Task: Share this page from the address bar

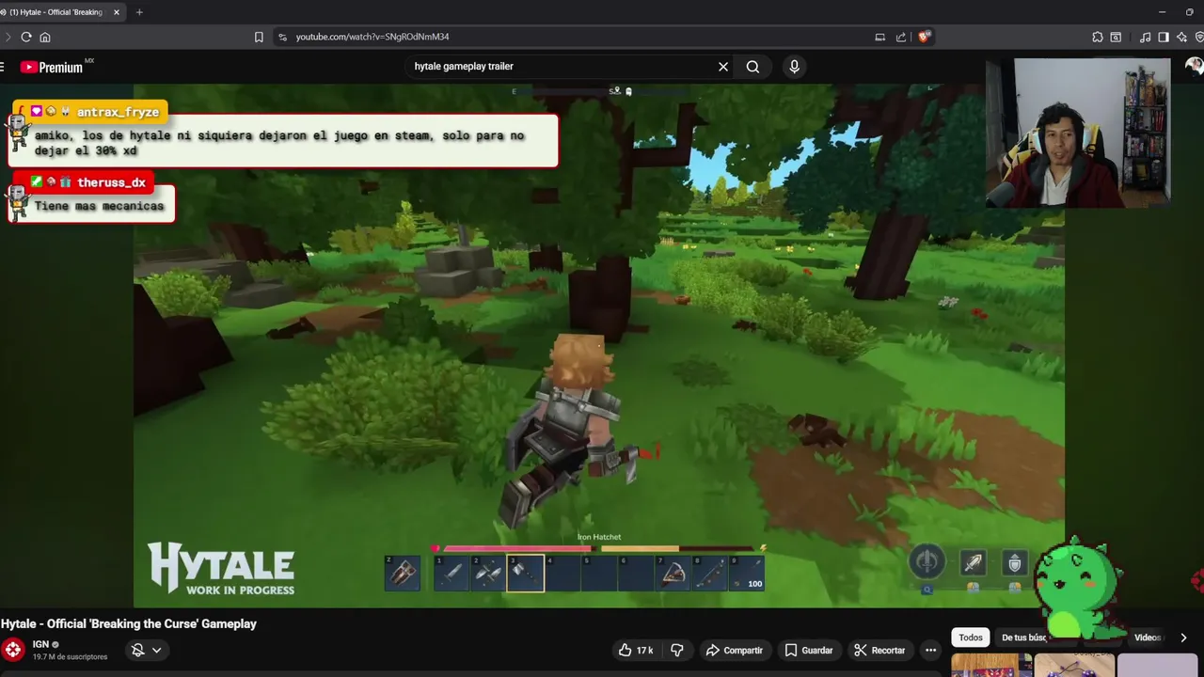Action: 901,37
